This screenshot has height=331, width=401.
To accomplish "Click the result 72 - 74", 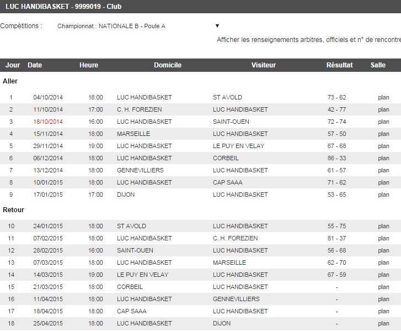I will pos(336,122).
